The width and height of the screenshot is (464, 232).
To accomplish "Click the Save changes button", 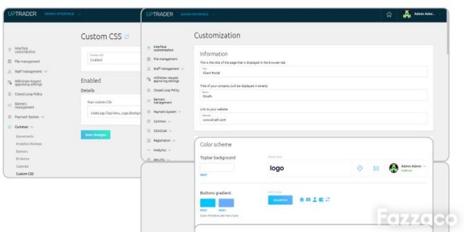I will [96, 135].
